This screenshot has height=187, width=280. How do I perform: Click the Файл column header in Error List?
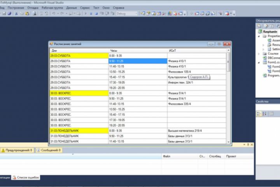pyautogui.click(x=179, y=156)
